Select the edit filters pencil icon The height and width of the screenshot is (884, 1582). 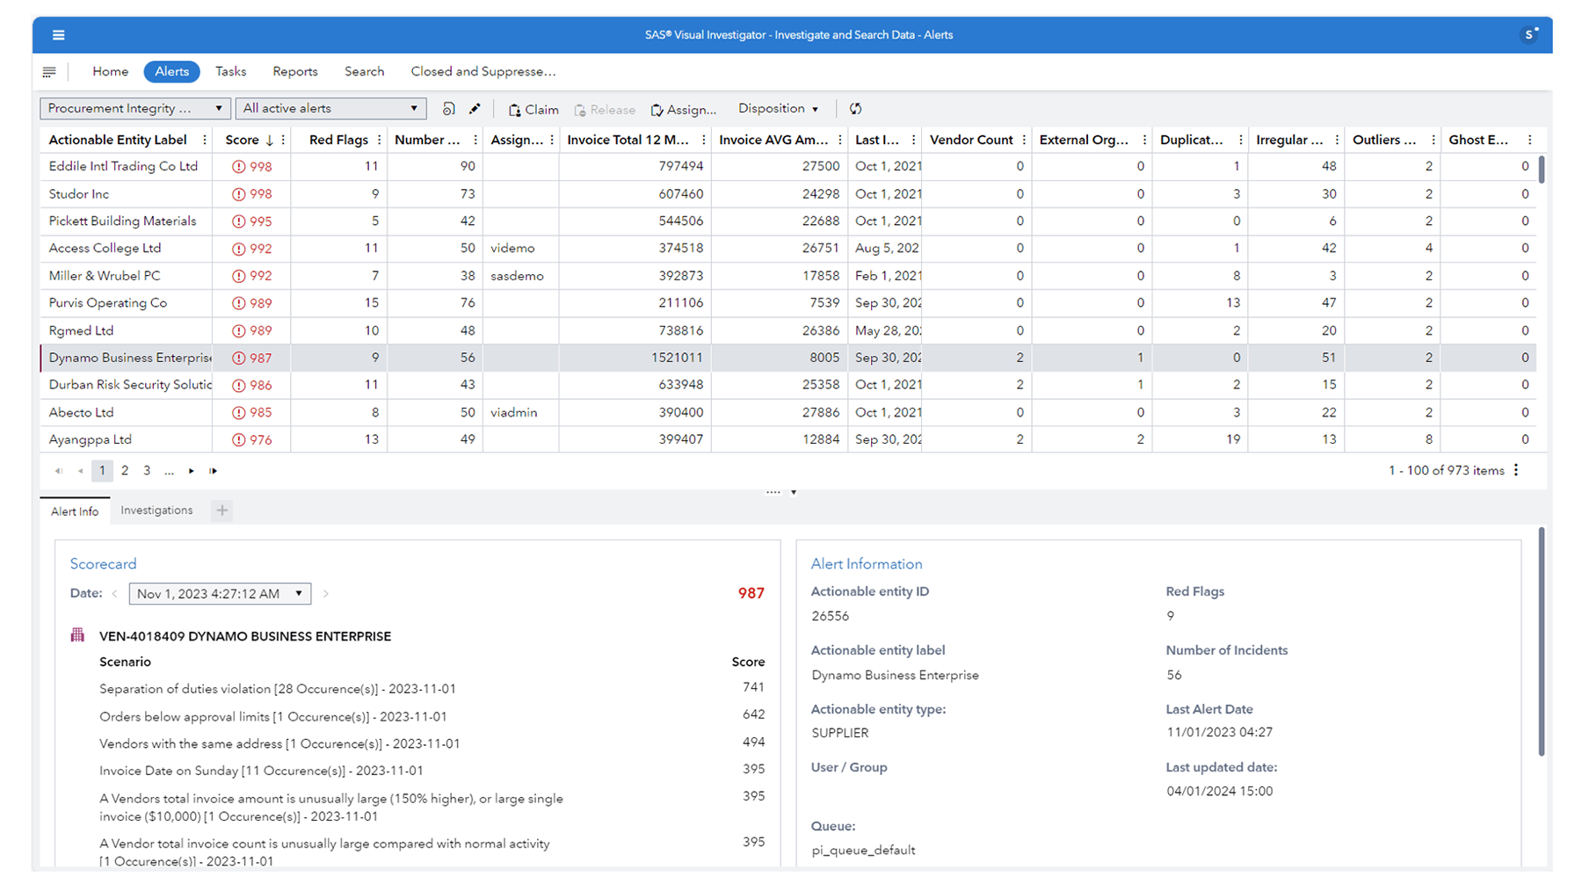[x=475, y=108]
